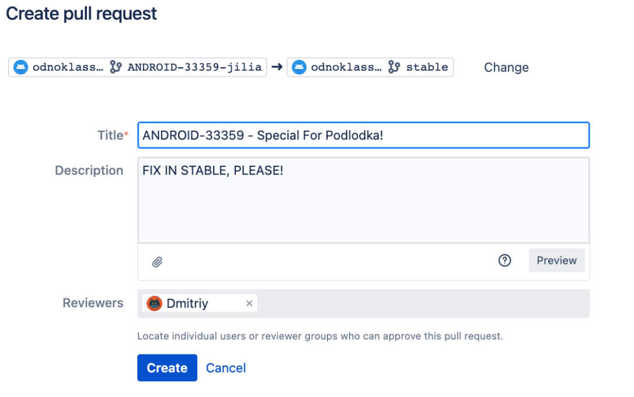Click the empty area of the Reviewers field
This screenshot has width=634, height=397.
click(x=420, y=304)
